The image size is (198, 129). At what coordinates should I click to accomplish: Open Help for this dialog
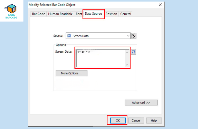(154, 120)
